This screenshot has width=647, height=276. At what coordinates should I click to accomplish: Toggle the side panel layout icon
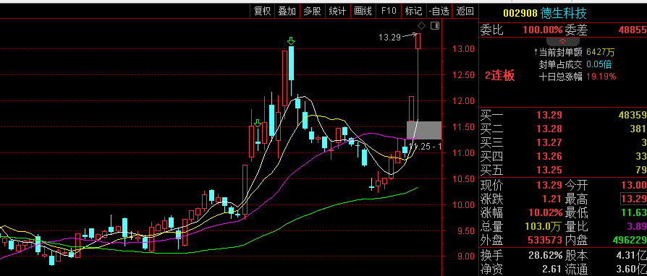pyautogui.click(x=435, y=26)
